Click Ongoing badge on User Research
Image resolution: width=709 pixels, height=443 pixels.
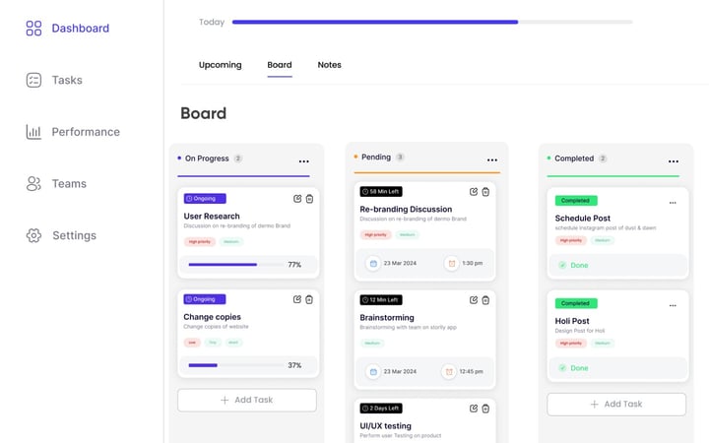click(205, 199)
